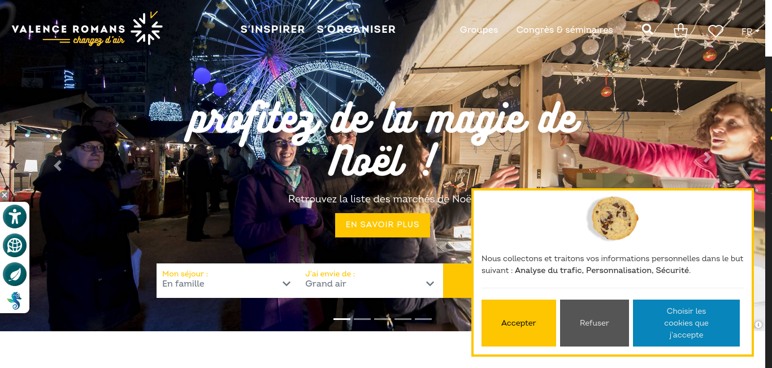
Task: Open the S'ORGANISER menu
Action: click(x=356, y=29)
